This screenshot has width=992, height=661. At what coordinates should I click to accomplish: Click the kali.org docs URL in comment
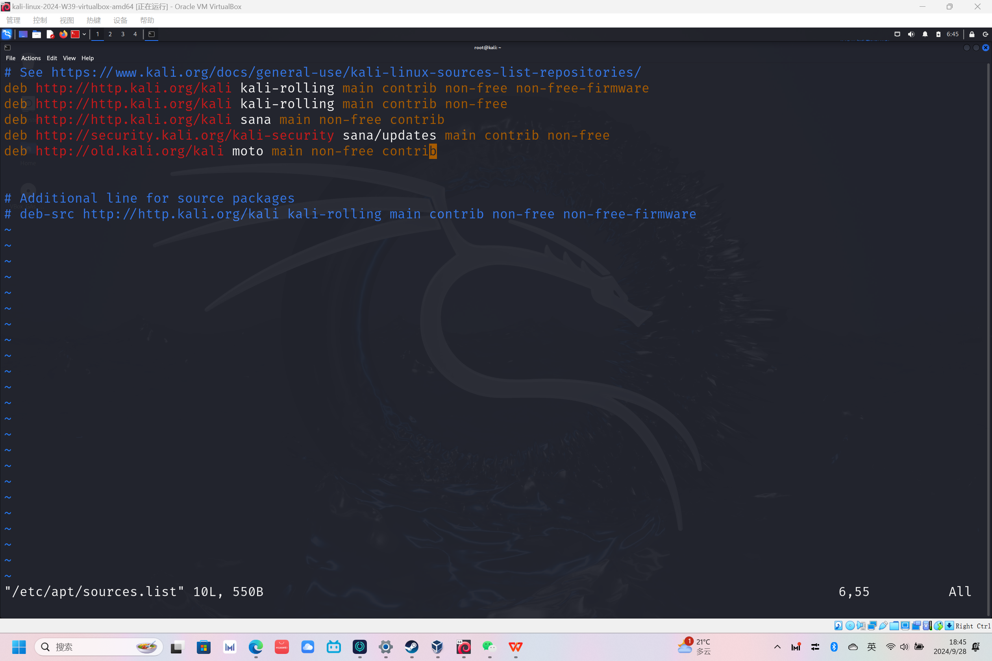coord(346,72)
